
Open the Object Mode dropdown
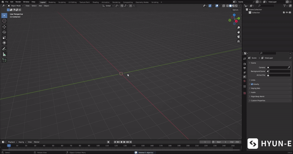pos(15,6)
